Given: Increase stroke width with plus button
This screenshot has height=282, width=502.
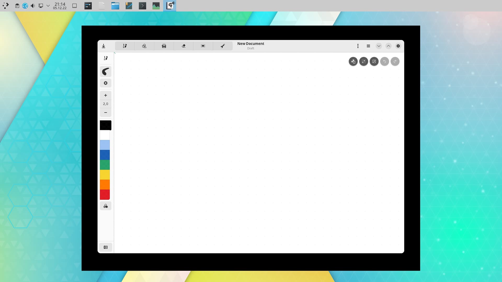Looking at the screenshot, I should pyautogui.click(x=106, y=95).
